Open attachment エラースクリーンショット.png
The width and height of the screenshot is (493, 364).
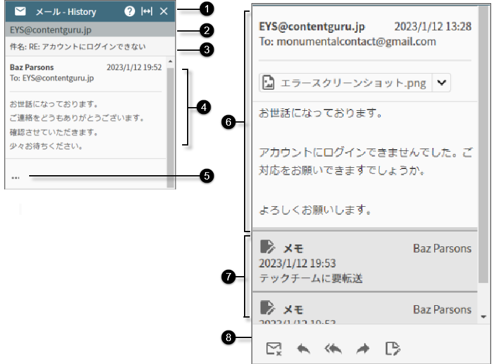tap(346, 83)
